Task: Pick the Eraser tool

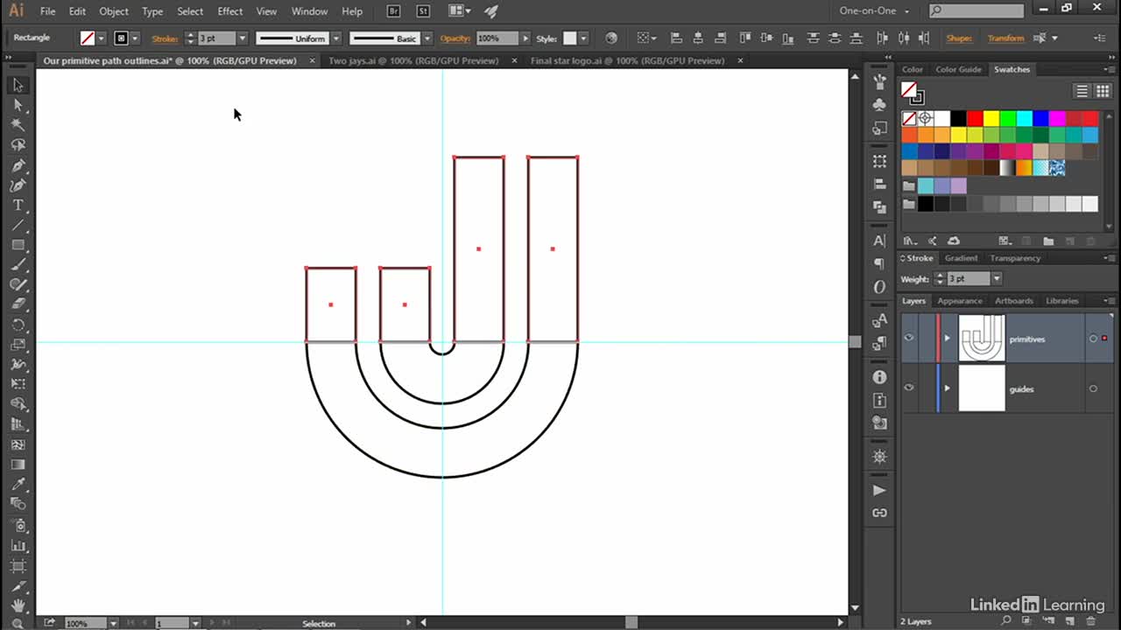Action: 18,305
